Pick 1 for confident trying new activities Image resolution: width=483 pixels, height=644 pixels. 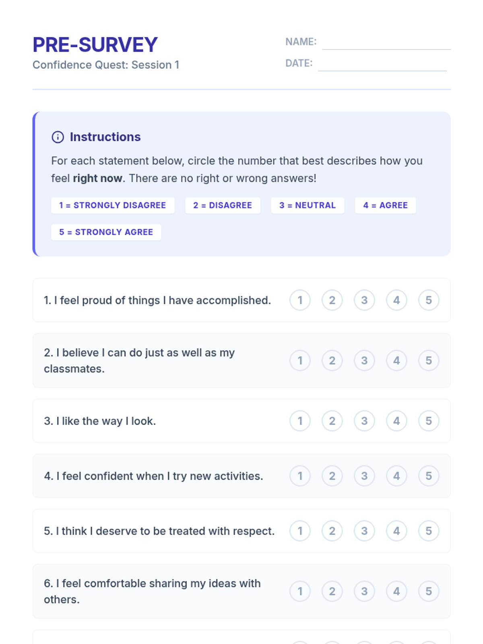300,476
